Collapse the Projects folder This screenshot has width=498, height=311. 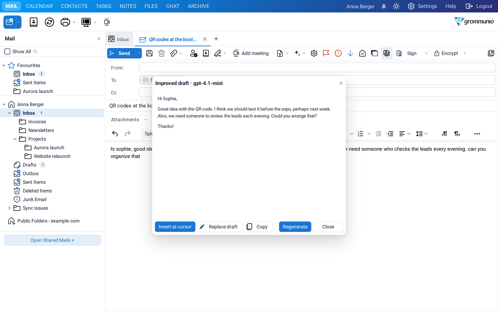tap(15, 139)
